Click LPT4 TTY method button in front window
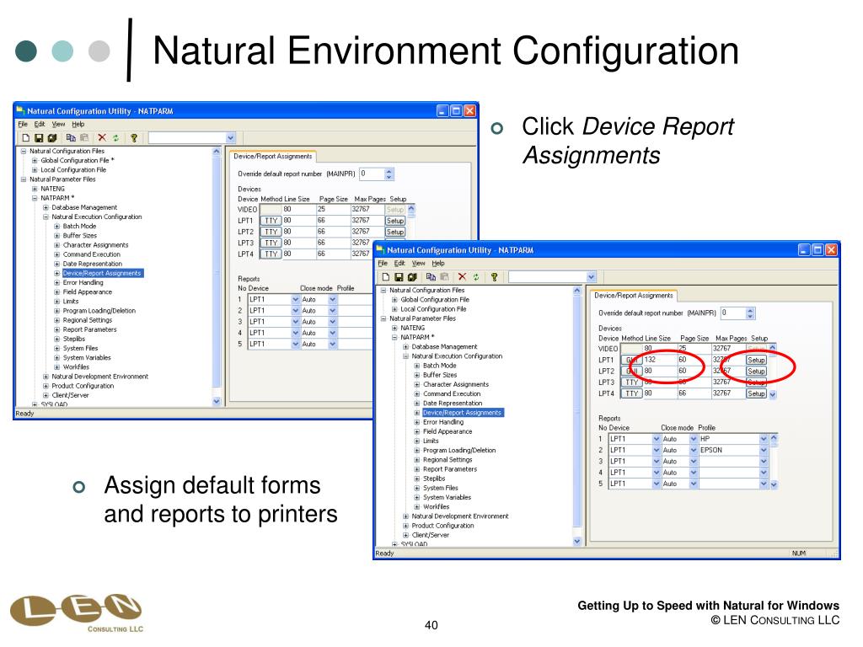 pyautogui.click(x=632, y=394)
